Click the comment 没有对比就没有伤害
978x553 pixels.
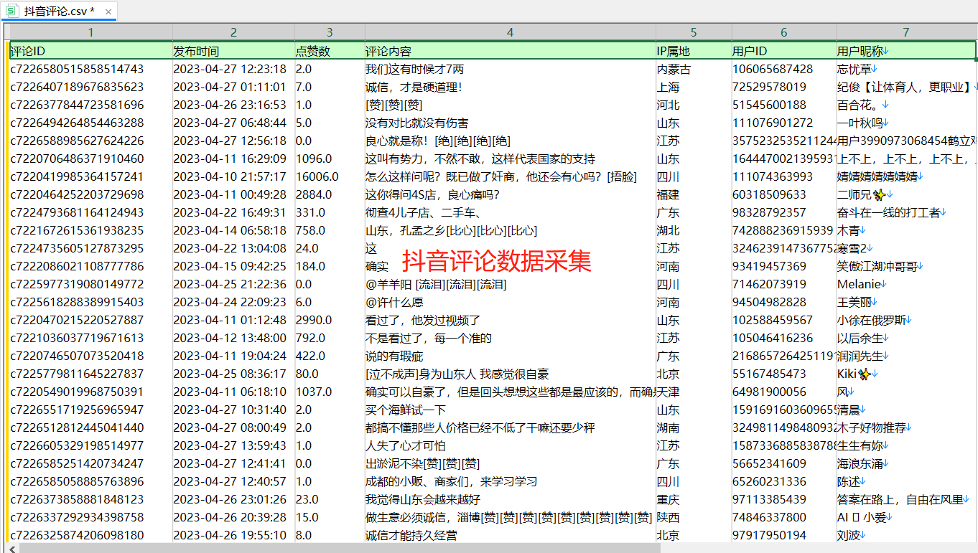click(417, 123)
